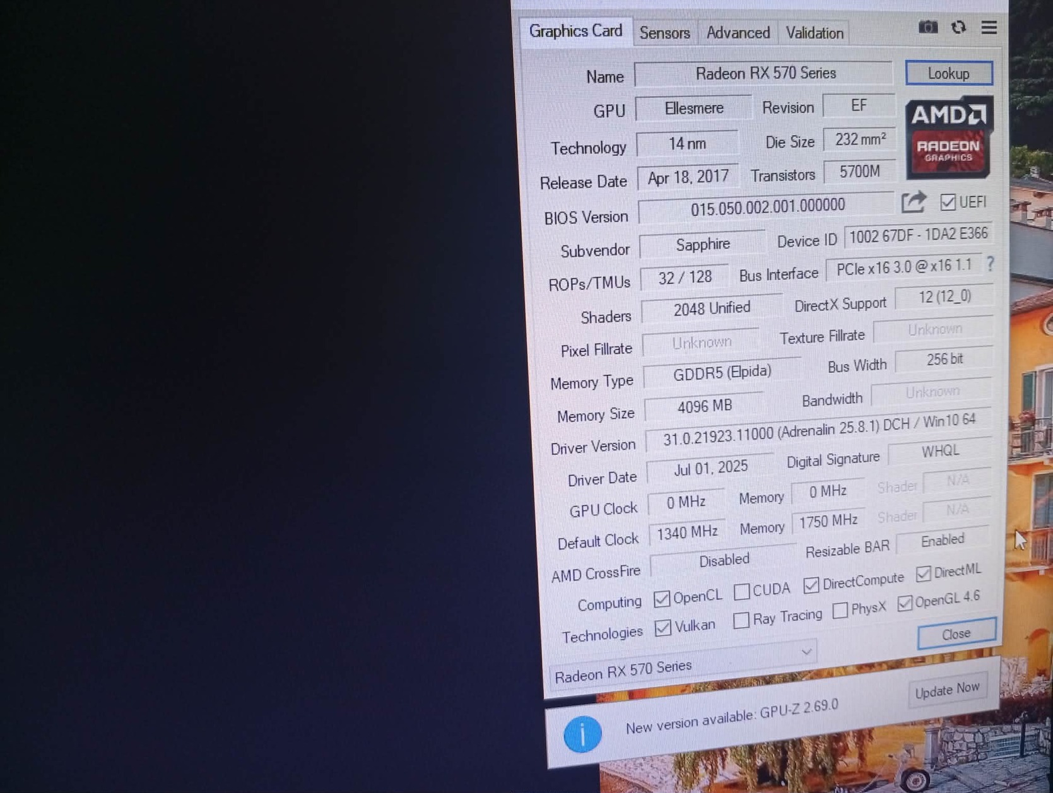1053x793 pixels.
Task: Click the Lookup button
Action: (x=948, y=73)
